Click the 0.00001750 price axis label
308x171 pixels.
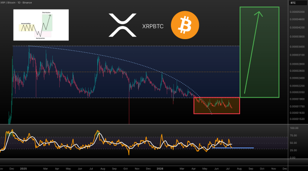coord(297,106)
